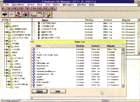Click the file icon next to MAP.EXE
This screenshot has width=140, height=102.
(39, 32)
